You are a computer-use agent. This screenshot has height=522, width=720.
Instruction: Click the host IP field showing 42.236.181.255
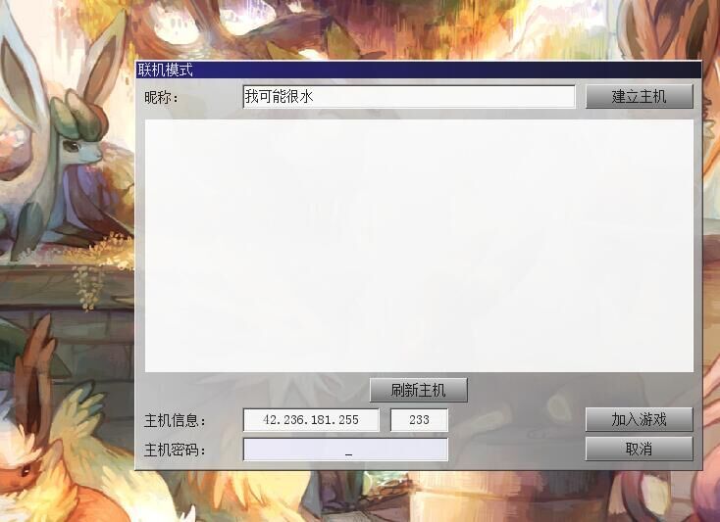(x=311, y=420)
